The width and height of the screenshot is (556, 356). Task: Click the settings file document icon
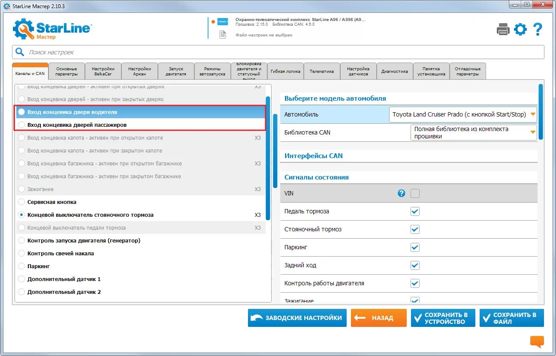pyautogui.click(x=222, y=35)
